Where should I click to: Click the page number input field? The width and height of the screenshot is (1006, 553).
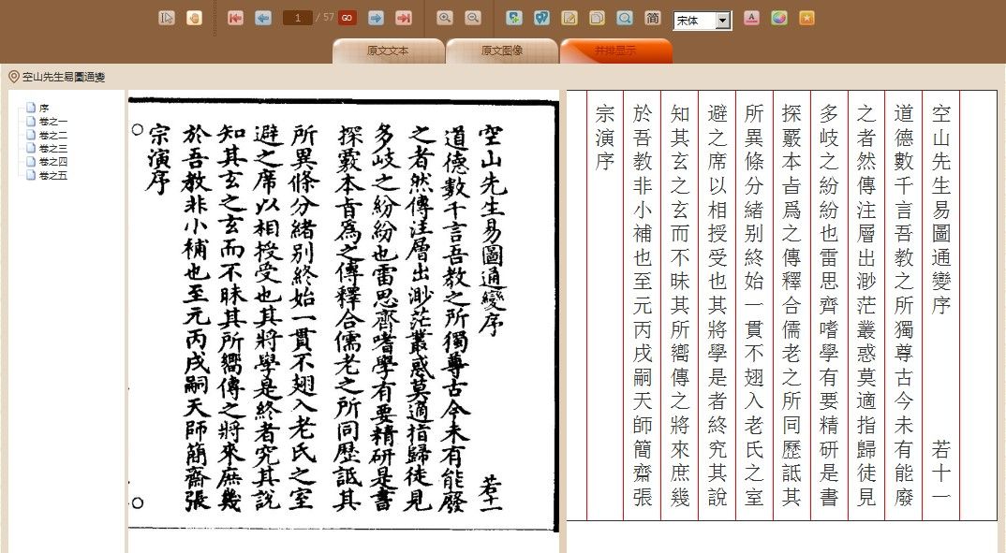pos(297,18)
